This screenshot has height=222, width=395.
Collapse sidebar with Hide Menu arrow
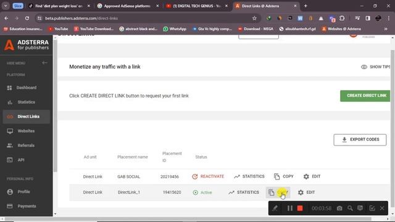[x=44, y=63]
